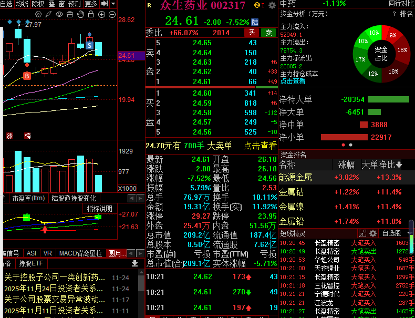The image size is (415, 318).
Task: Click the orange circled 2 badge
Action: pyautogui.click(x=257, y=5)
